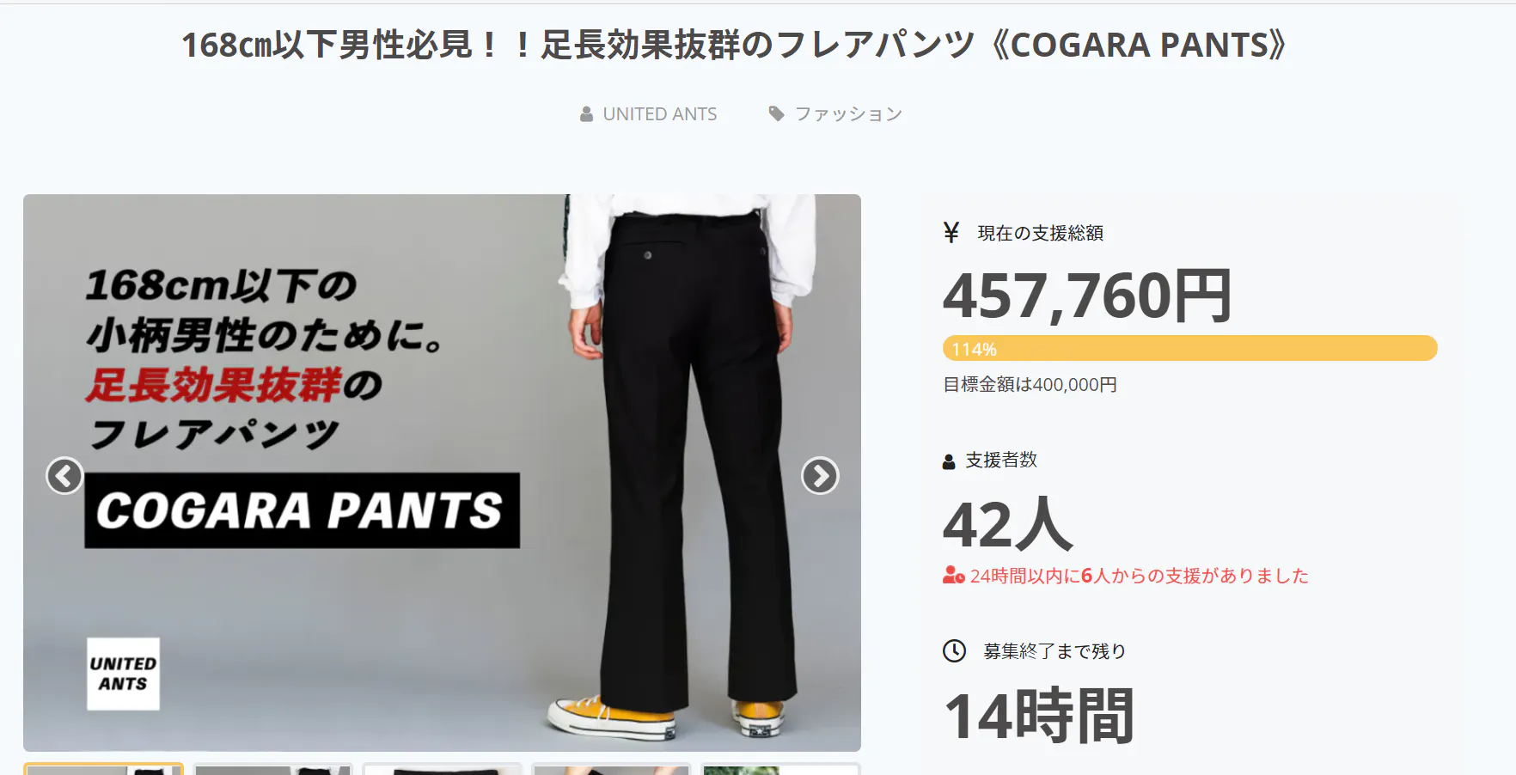Click the 24時間以内に6人からの支援 notice
1516x775 pixels.
[x=1139, y=576]
